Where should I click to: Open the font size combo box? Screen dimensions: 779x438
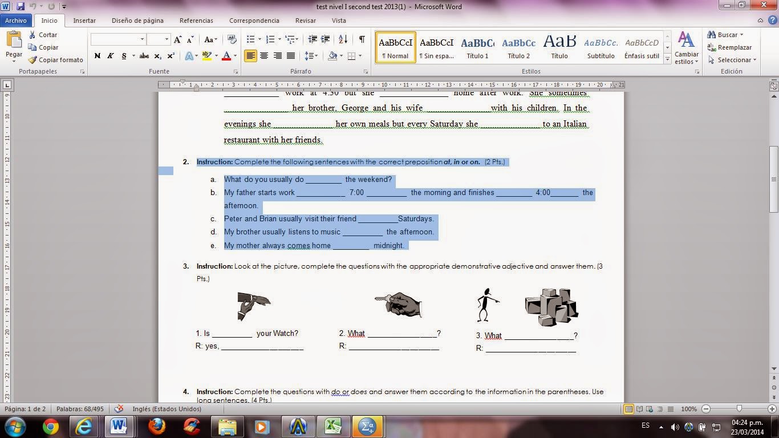pos(158,39)
